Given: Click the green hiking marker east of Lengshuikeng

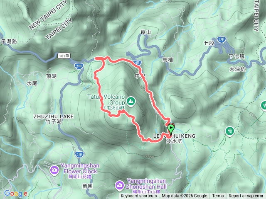Looking at the screenshot, I should (x=230, y=131).
